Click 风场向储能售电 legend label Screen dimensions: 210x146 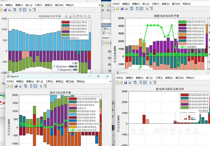point(78,32)
